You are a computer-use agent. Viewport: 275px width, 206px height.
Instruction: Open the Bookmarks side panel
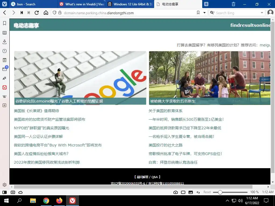pos(5,23)
